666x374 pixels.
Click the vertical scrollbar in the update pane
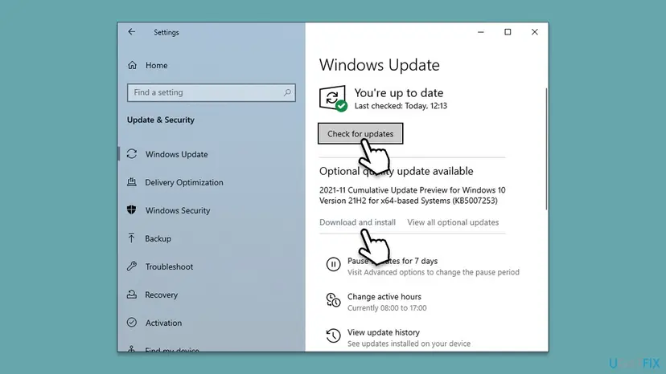[x=546, y=148]
